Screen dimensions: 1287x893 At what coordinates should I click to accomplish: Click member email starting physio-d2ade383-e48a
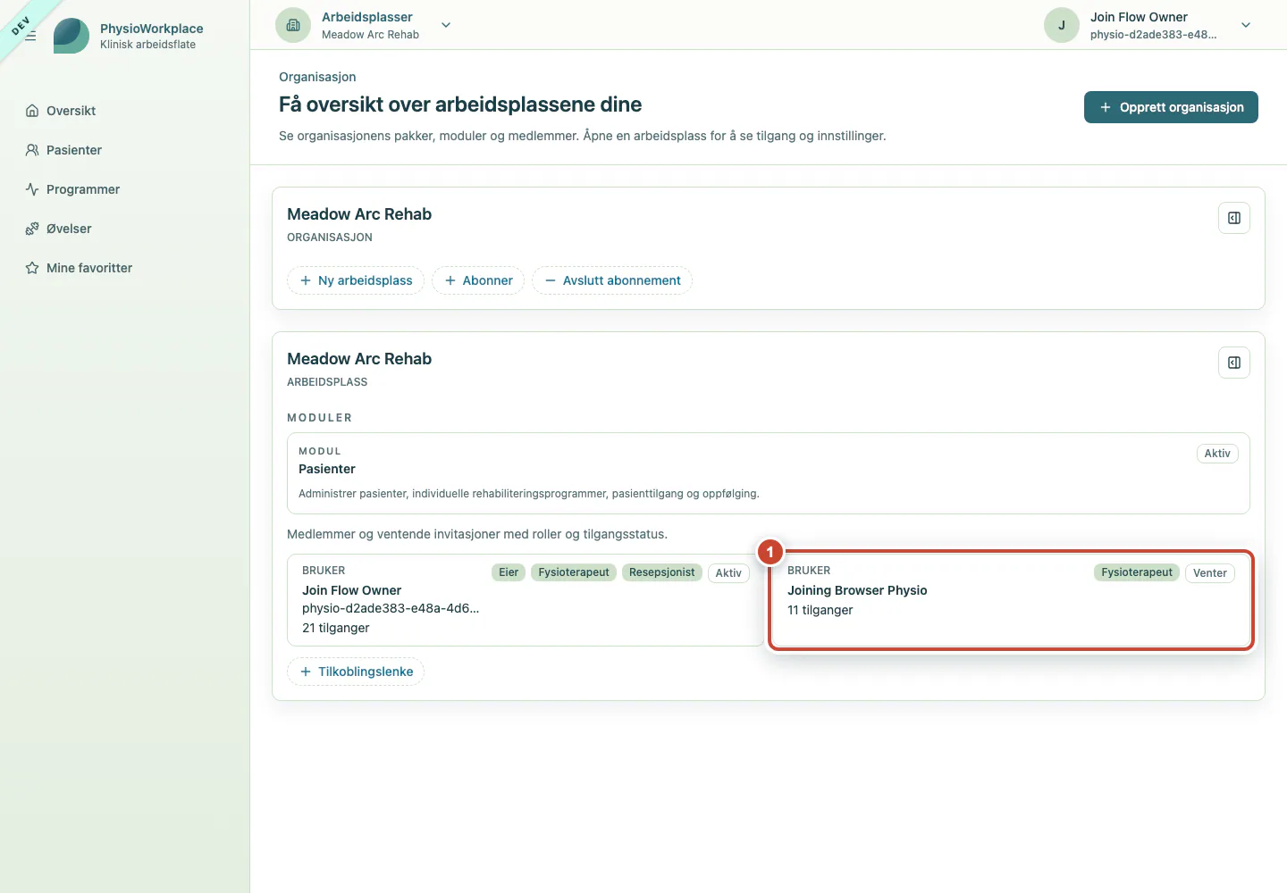click(391, 608)
